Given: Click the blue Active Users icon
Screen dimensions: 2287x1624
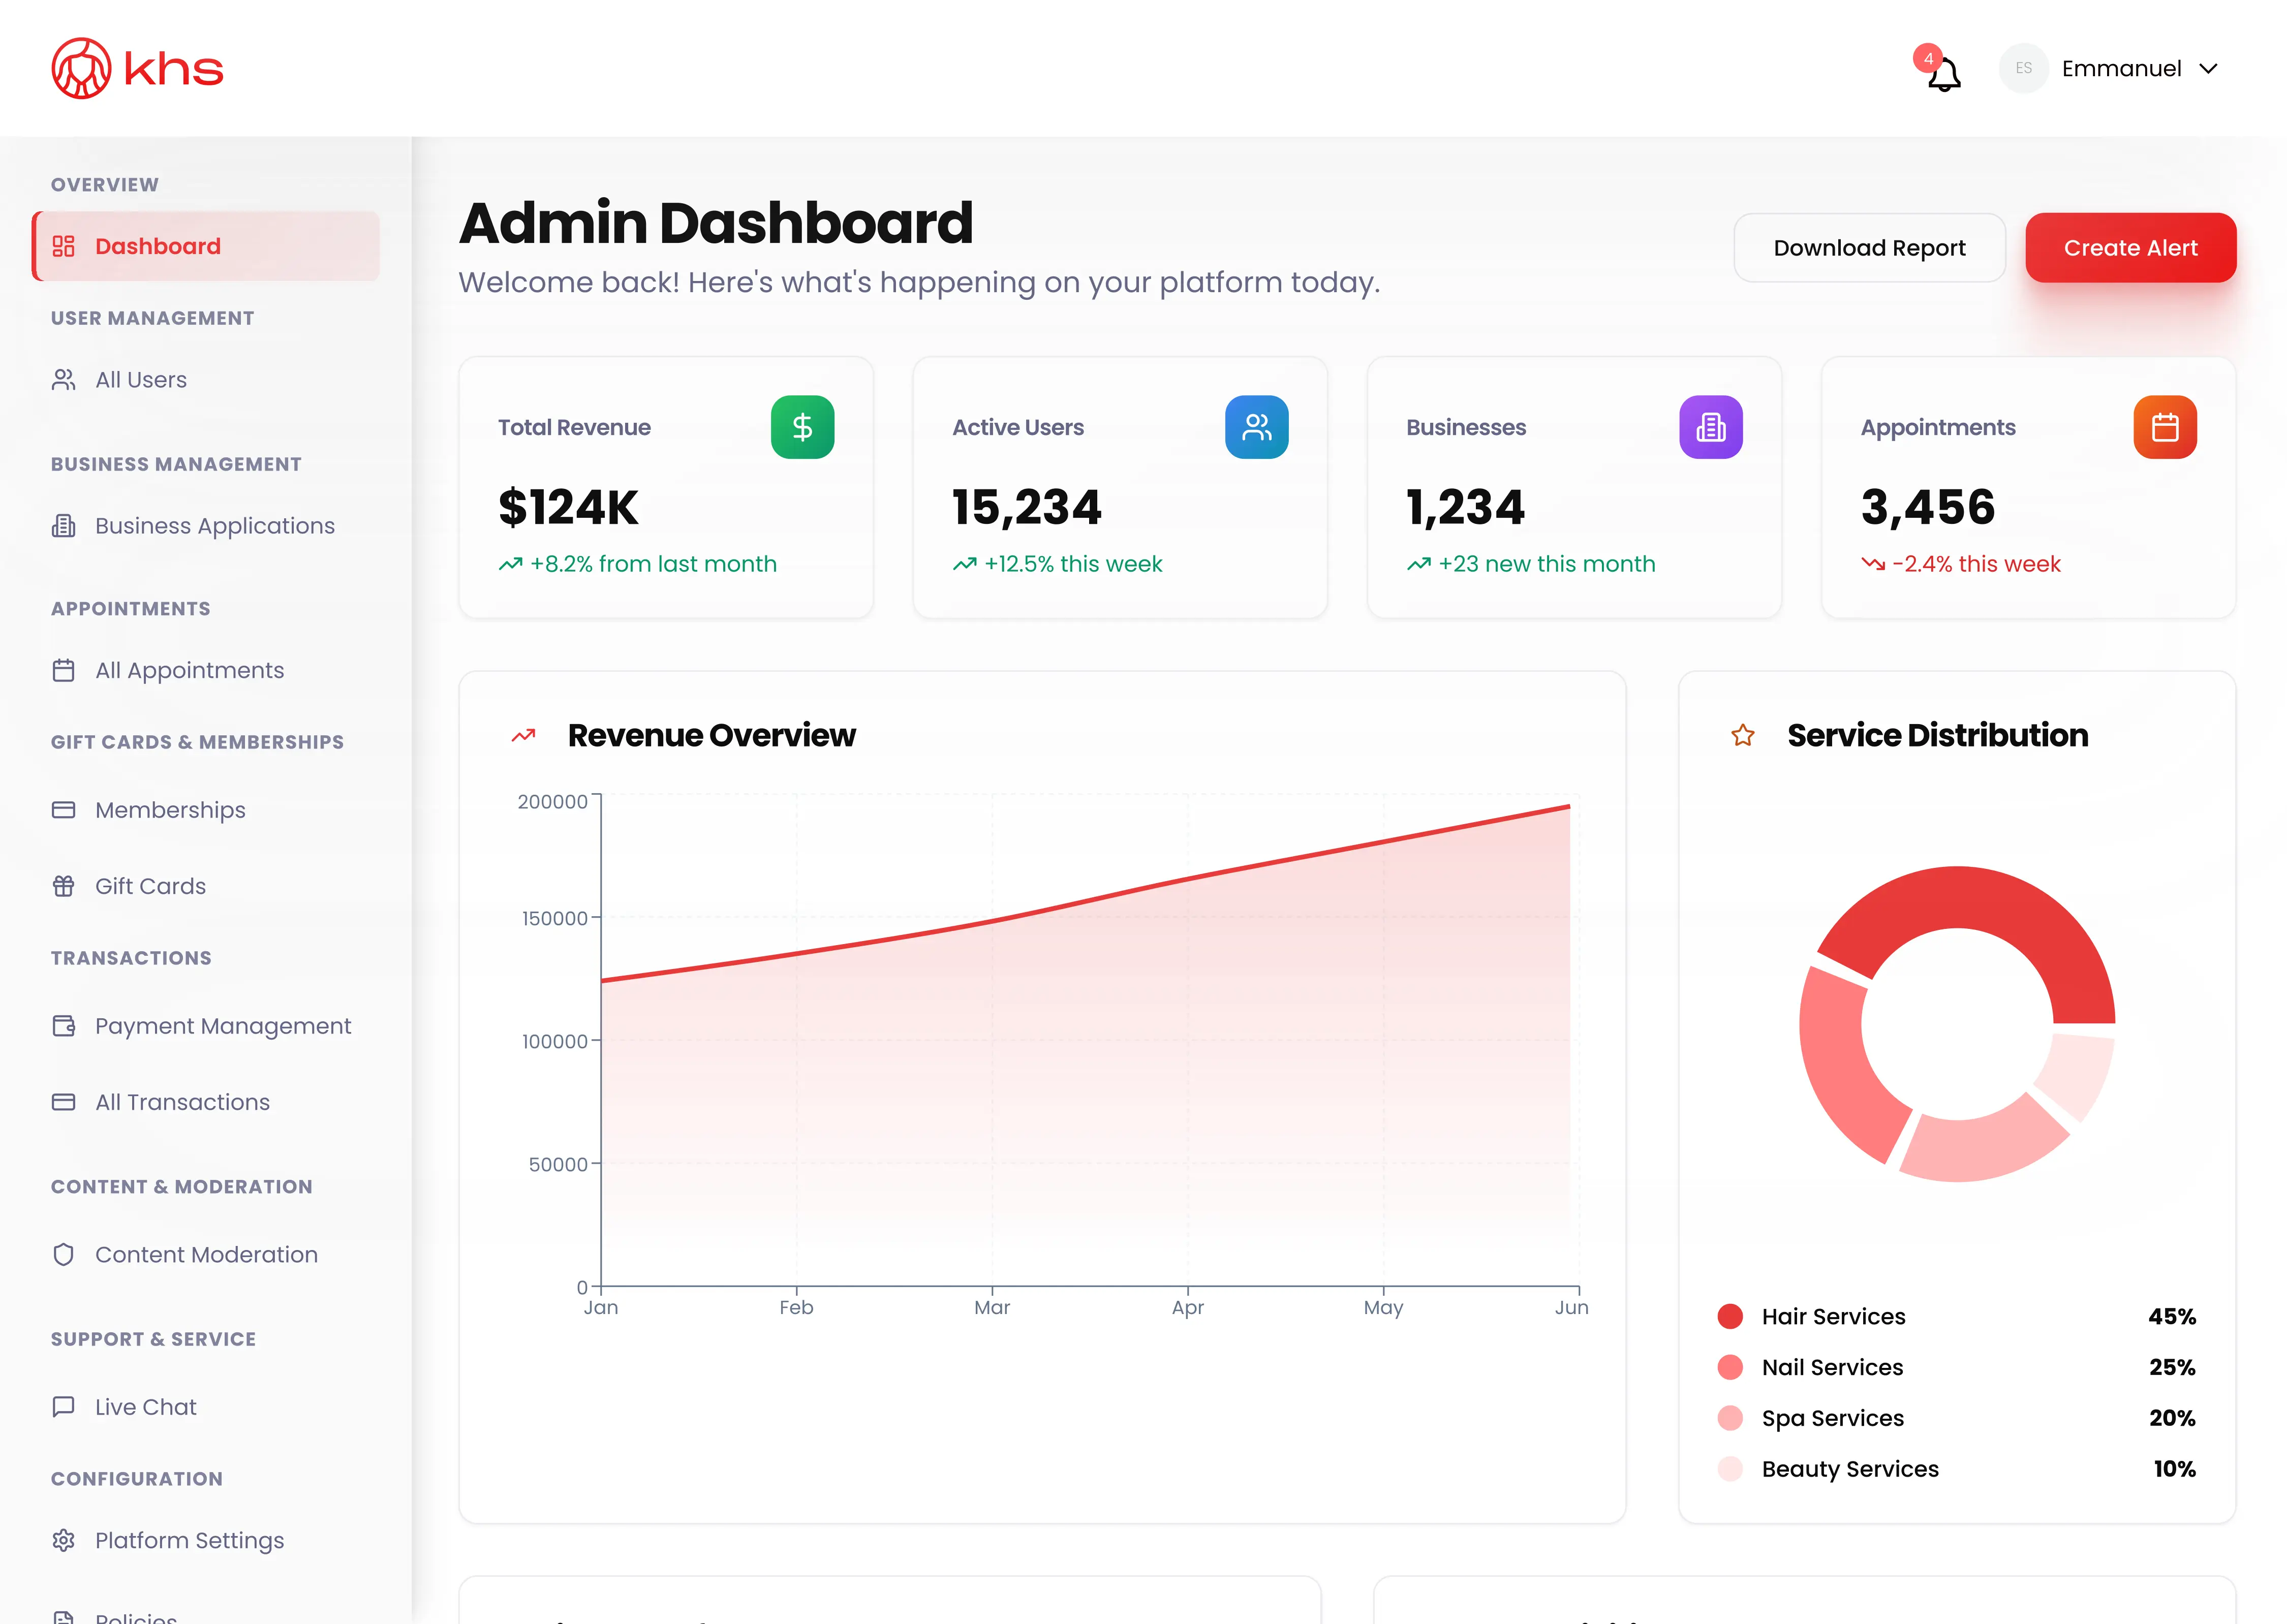Looking at the screenshot, I should coord(1256,427).
